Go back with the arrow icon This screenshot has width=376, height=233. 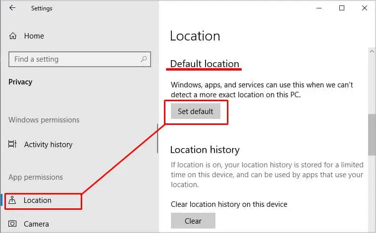click(x=12, y=8)
